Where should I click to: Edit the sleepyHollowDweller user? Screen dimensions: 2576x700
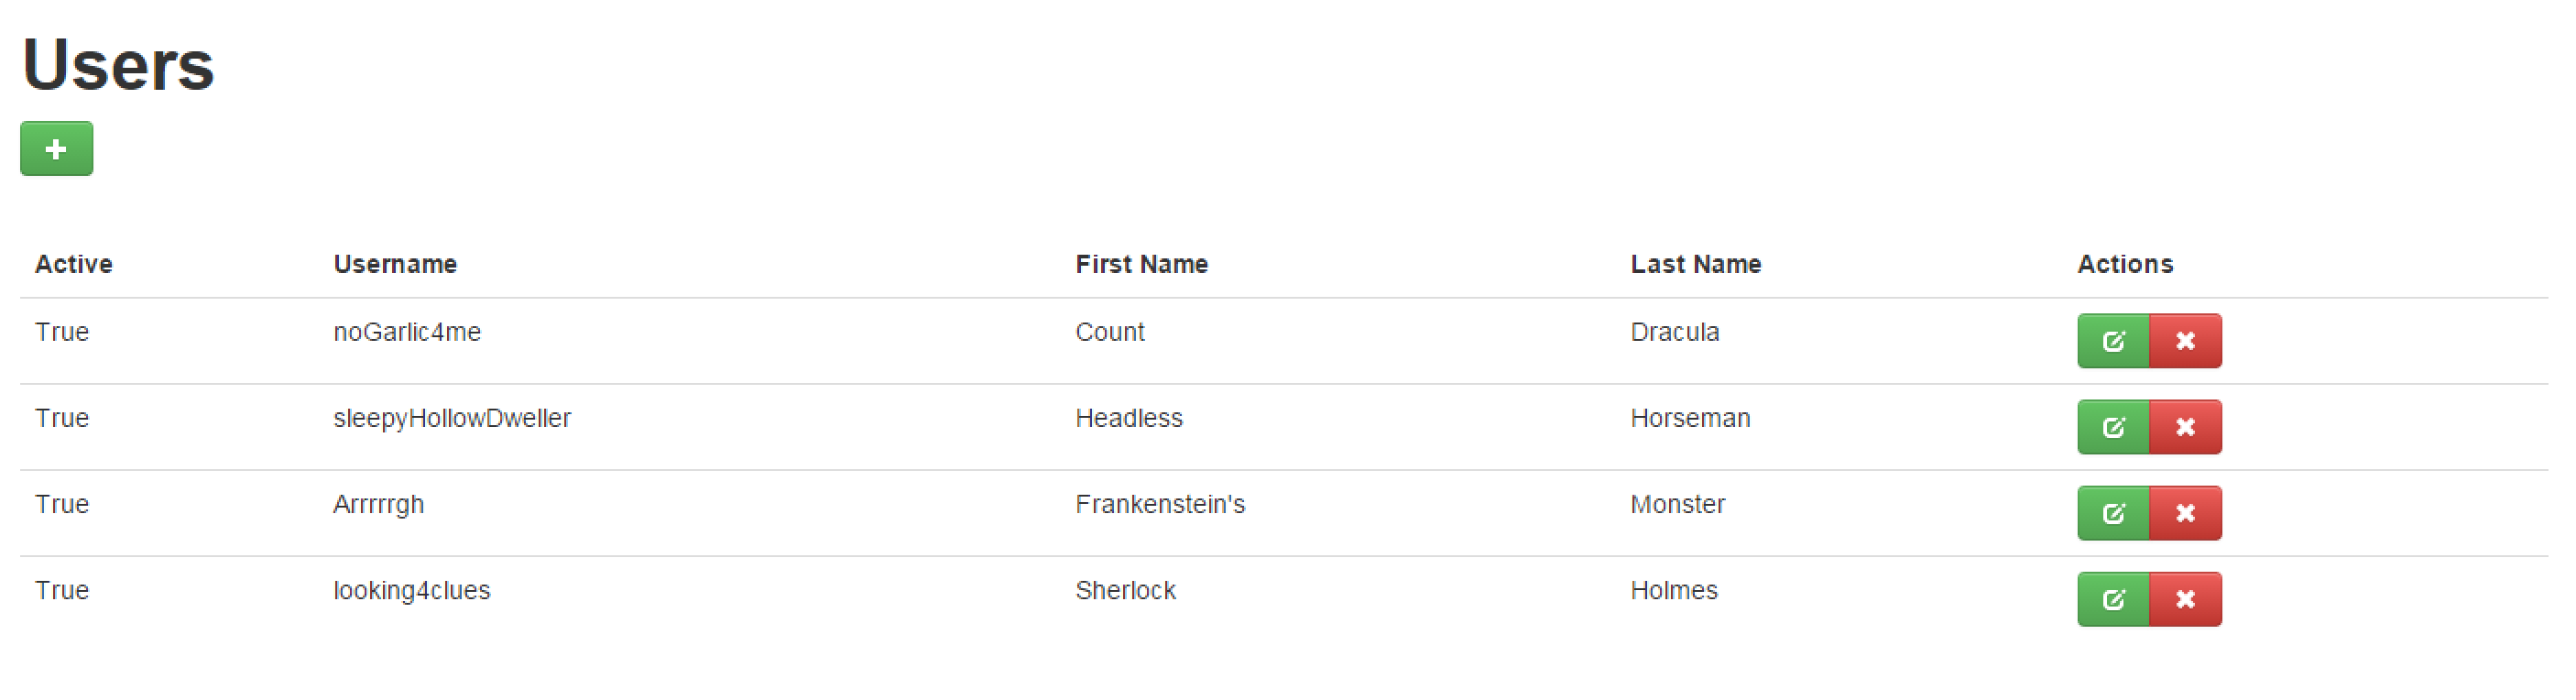pos(2113,427)
